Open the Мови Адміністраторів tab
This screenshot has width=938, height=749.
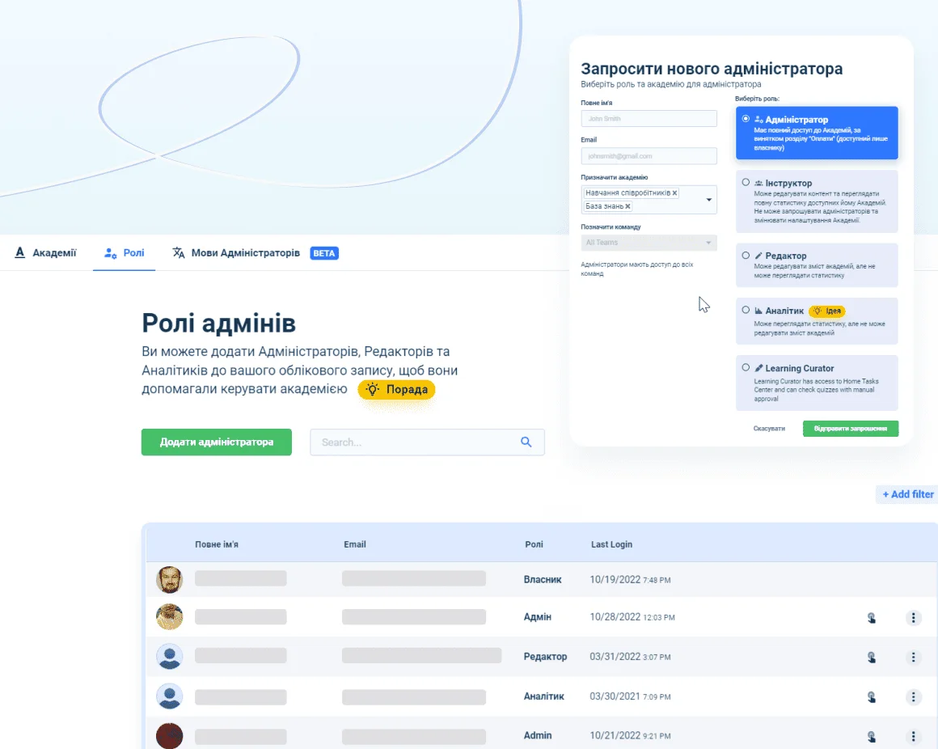(x=245, y=253)
